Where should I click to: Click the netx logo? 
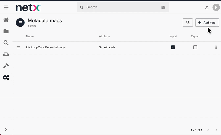point(28,8)
